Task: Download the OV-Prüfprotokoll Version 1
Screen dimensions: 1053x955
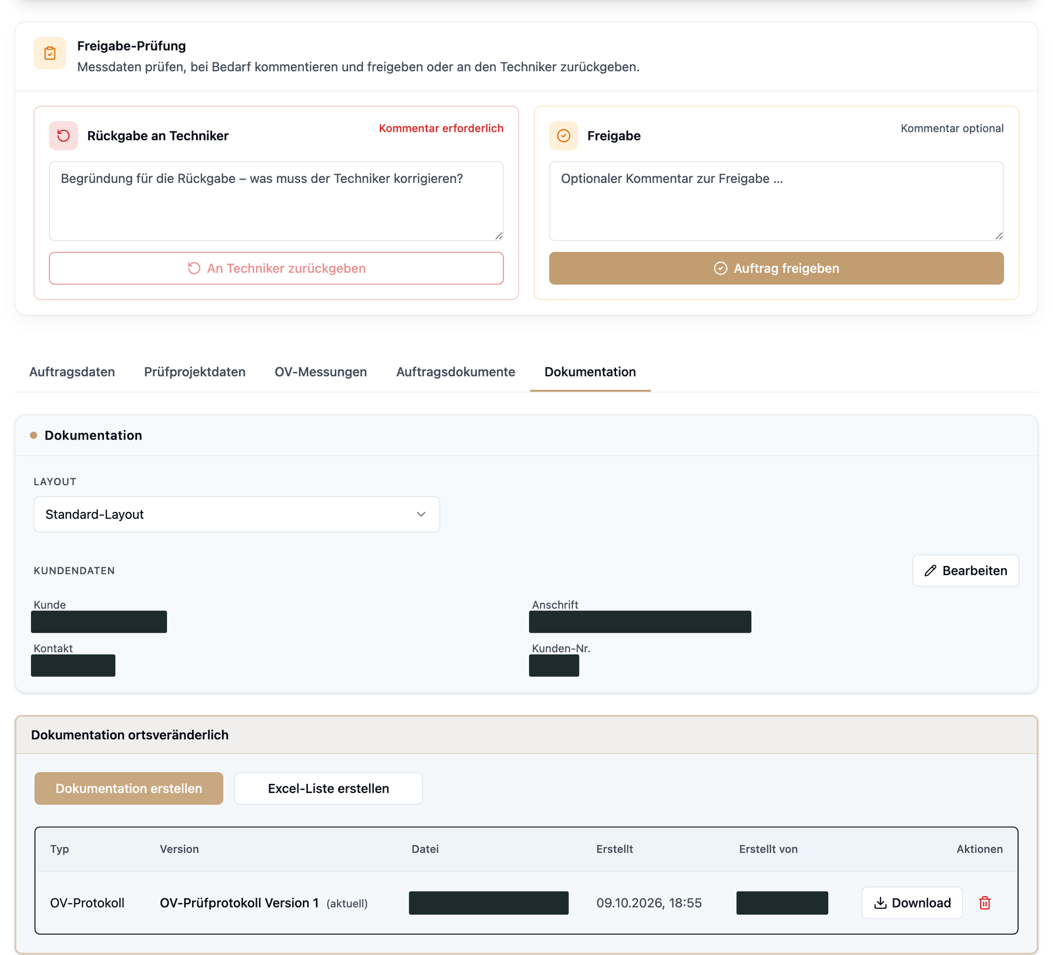Action: (912, 903)
